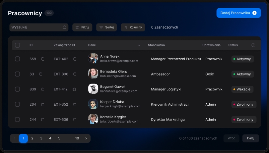The width and height of the screenshot is (269, 153).
Task: Click the 100 count badge
Action: click(49, 13)
